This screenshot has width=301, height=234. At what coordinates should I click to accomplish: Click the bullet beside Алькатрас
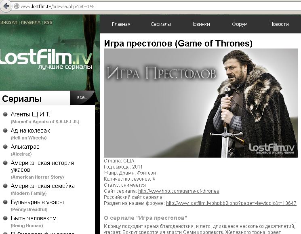click(x=5, y=147)
